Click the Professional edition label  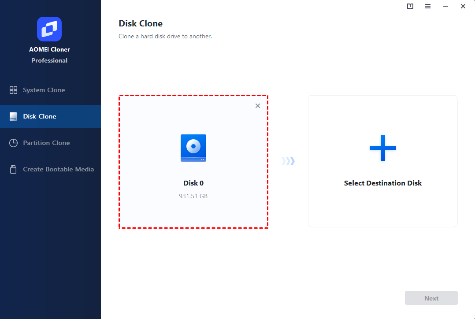[x=49, y=60]
